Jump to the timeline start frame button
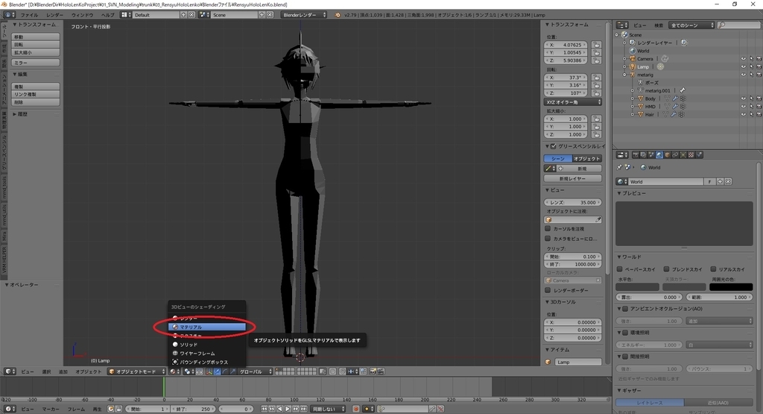763x414 pixels. (265, 409)
